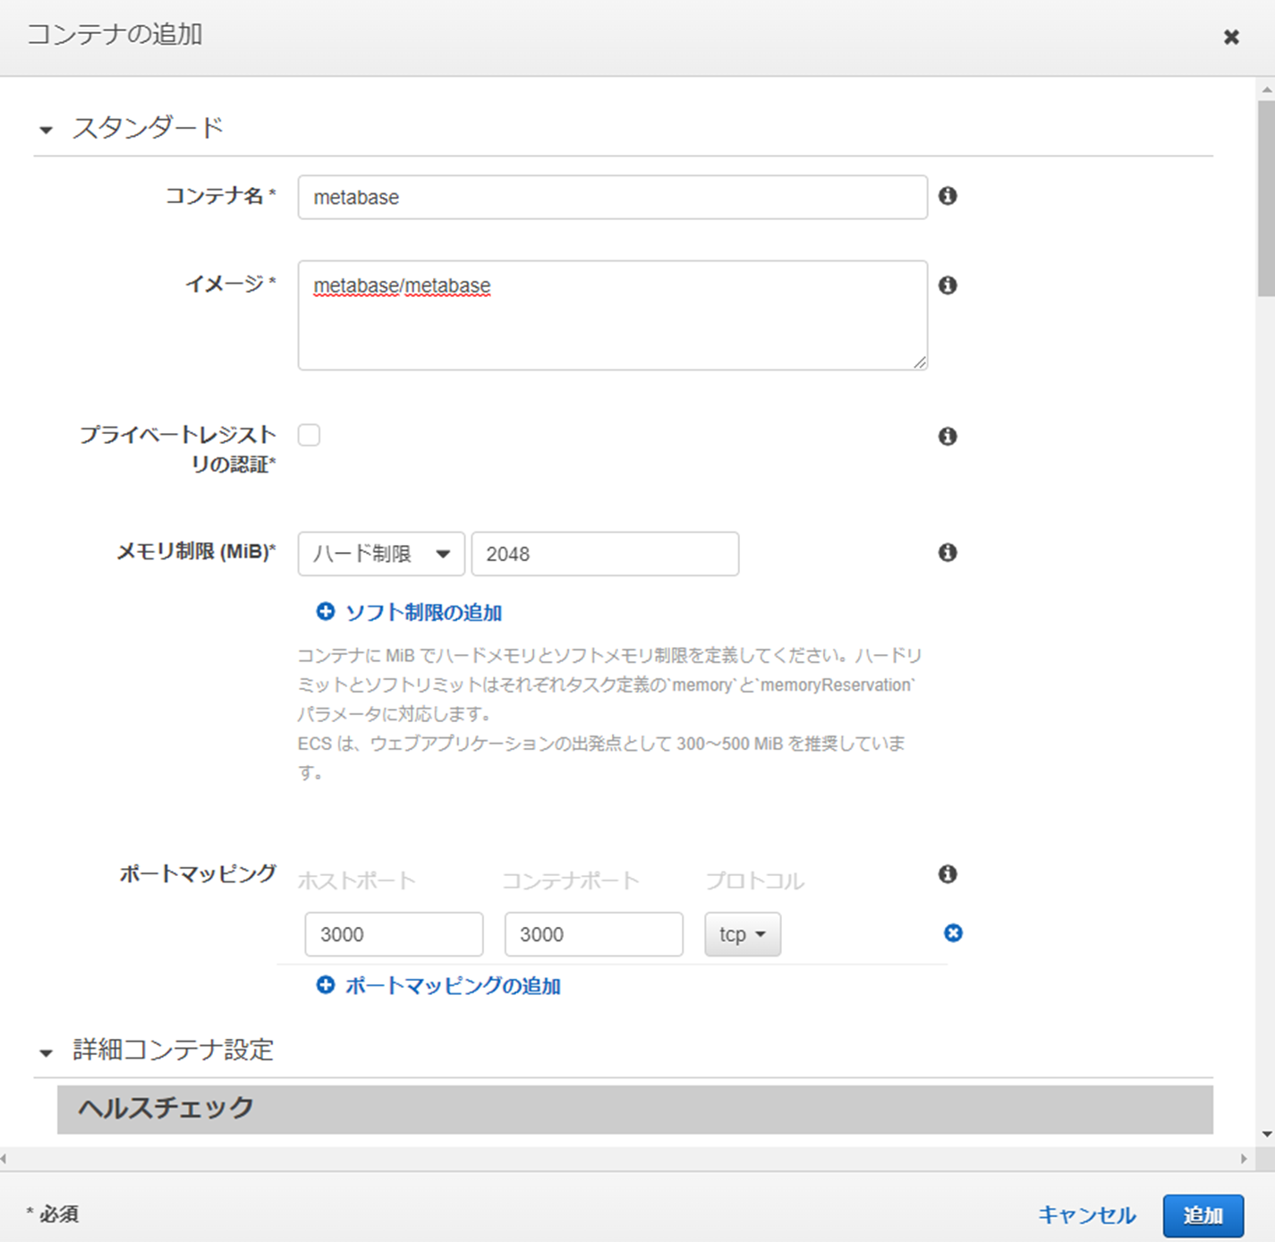Click the コンテナ名 input field
The image size is (1275, 1242).
point(612,197)
